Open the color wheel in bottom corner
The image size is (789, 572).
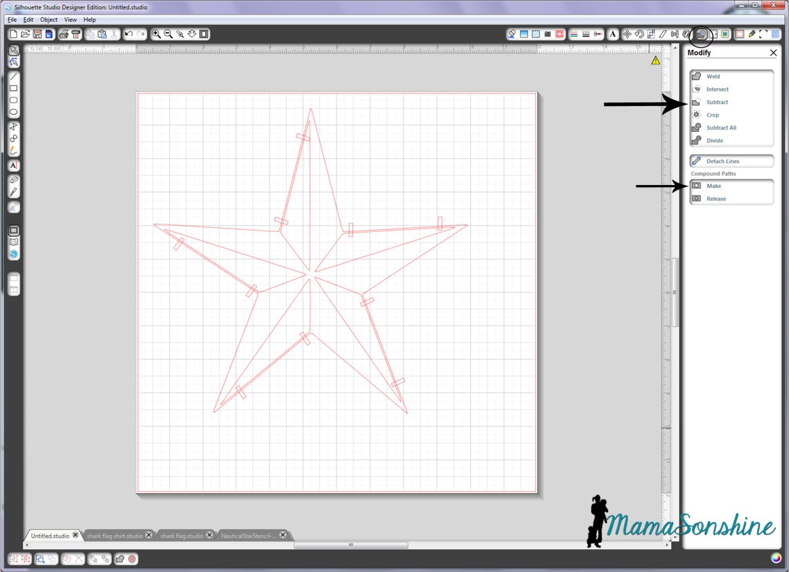pos(777,559)
